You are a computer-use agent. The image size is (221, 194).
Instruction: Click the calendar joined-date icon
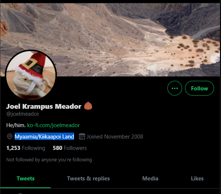coord(82,137)
